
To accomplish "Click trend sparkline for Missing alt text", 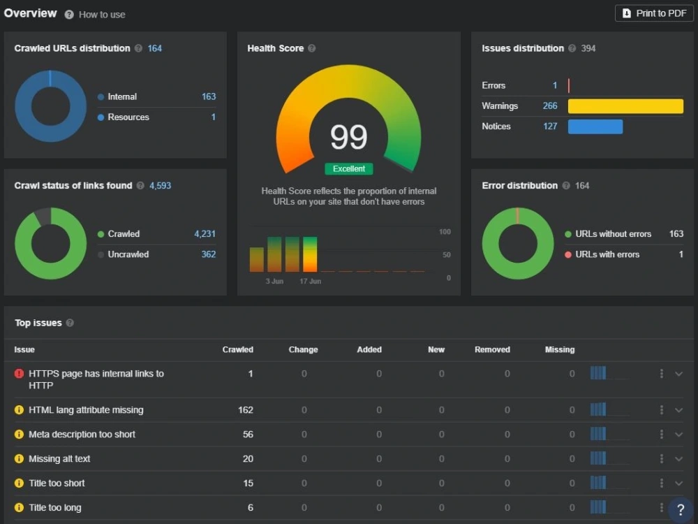I will pyautogui.click(x=609, y=458).
